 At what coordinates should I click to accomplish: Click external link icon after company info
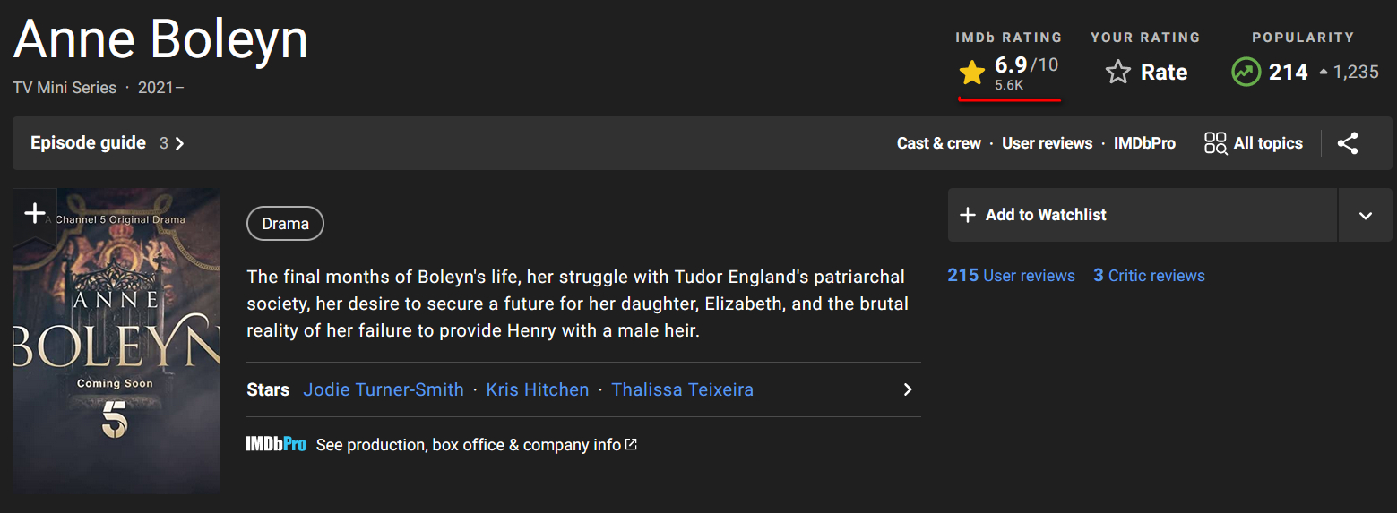tap(631, 445)
